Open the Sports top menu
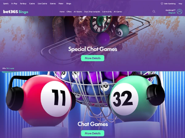Image resolution: width=185 pixels, height=138 pixels. pos(6,4)
